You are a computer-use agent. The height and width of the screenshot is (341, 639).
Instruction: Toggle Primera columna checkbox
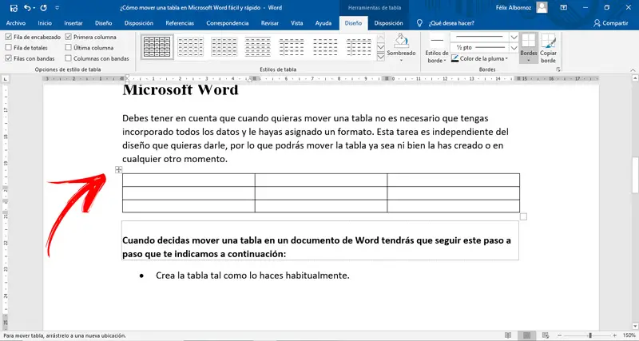(68, 37)
